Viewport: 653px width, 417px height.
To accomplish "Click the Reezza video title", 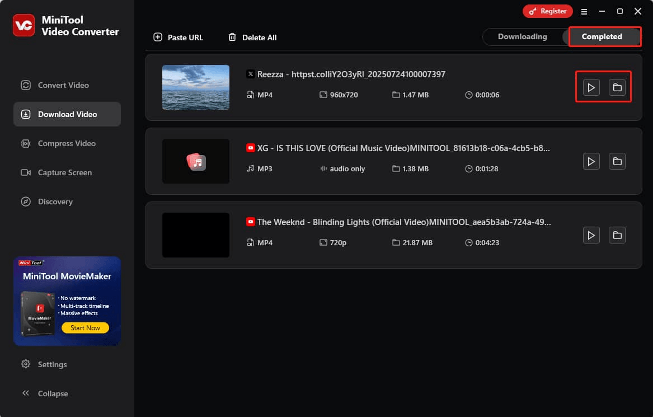I will pyautogui.click(x=351, y=74).
